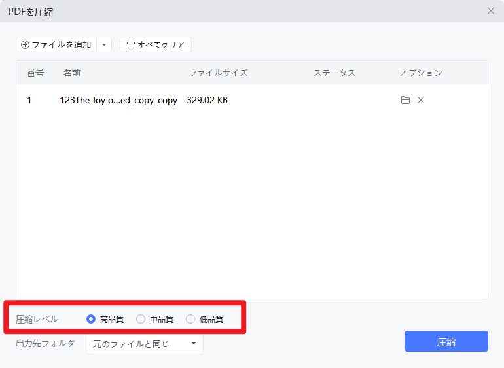Select the 高品質 compression level
This screenshot has height=368, width=504.
91,319
